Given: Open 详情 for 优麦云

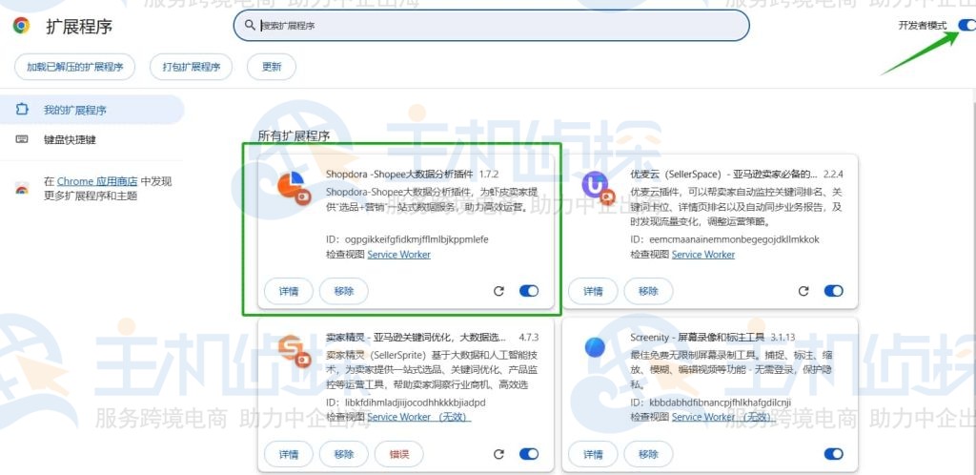Looking at the screenshot, I should pos(593,291).
